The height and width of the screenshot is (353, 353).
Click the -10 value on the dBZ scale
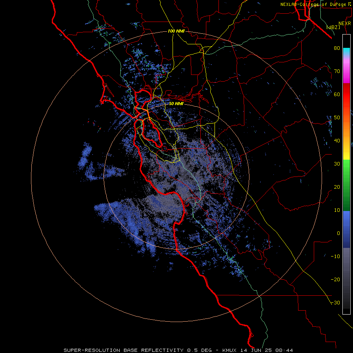[335, 257]
